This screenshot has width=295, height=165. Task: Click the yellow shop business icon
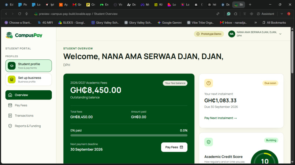(x=12, y=80)
